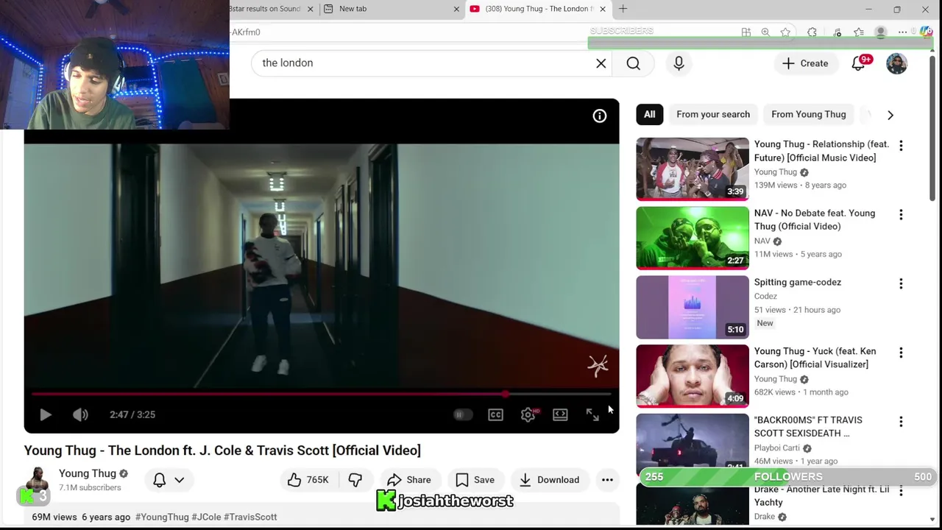
Task: Click the #JCole hashtag
Action: [206, 517]
